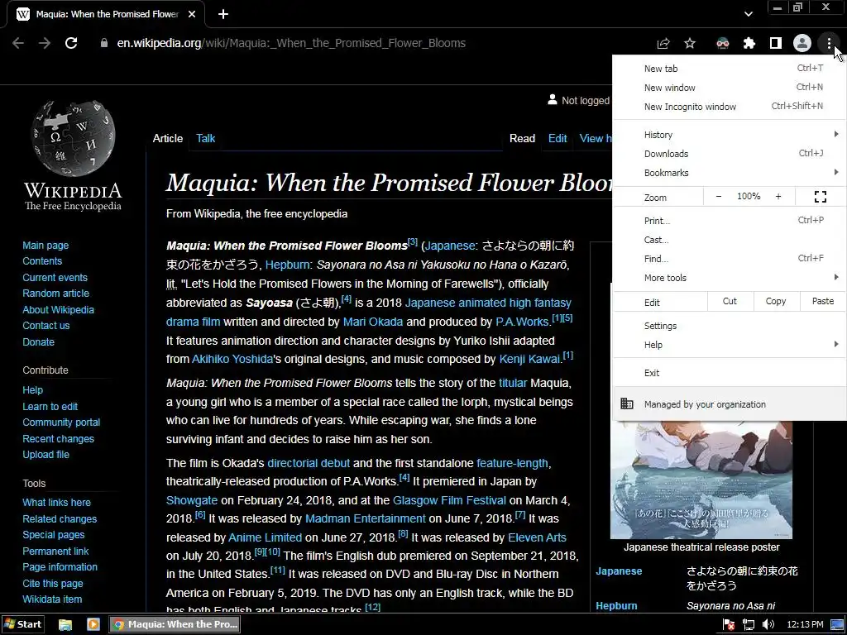Select New window in the Chrome menu
The width and height of the screenshot is (847, 635).
point(730,88)
